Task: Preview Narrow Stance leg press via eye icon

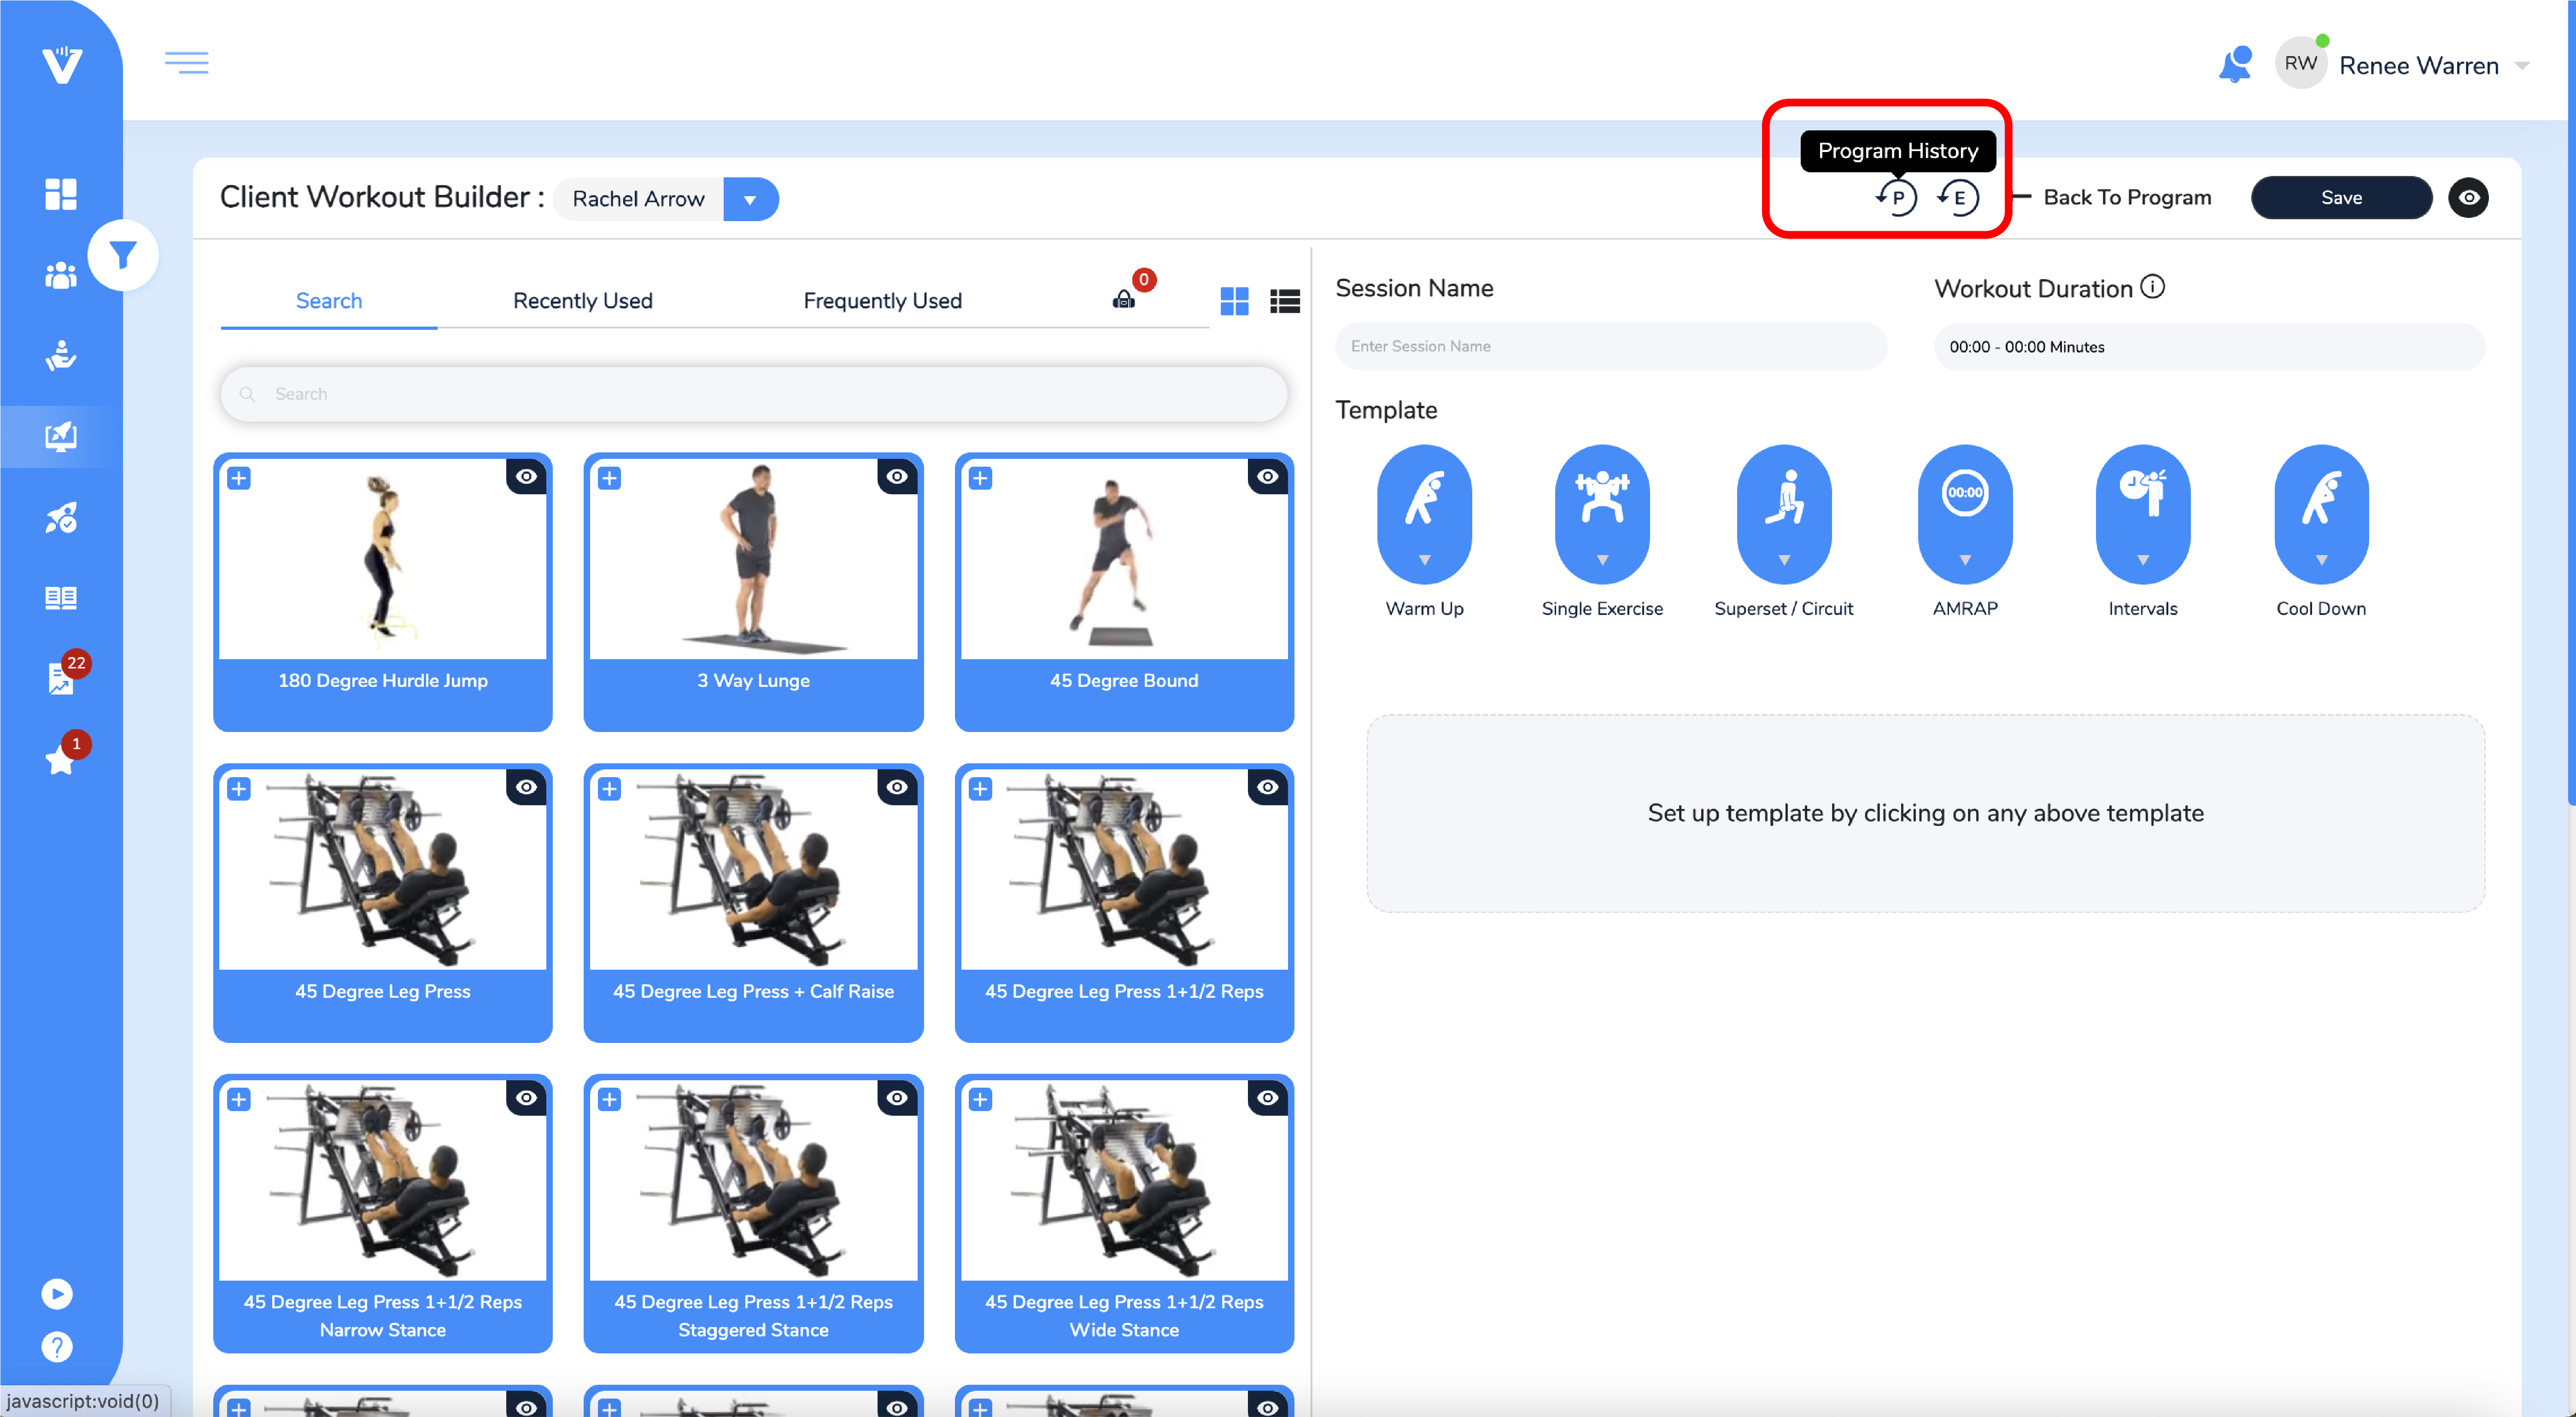Action: 527,1098
